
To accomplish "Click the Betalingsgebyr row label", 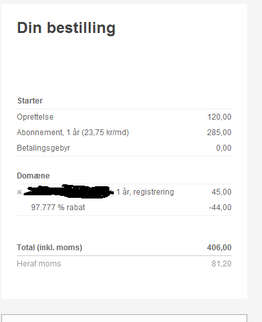I will [x=43, y=148].
